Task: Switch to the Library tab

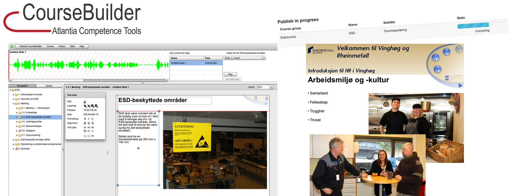Action: 49,86
